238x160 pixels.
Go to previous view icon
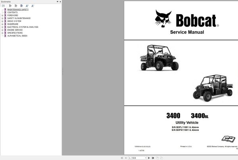click(x=157, y=158)
